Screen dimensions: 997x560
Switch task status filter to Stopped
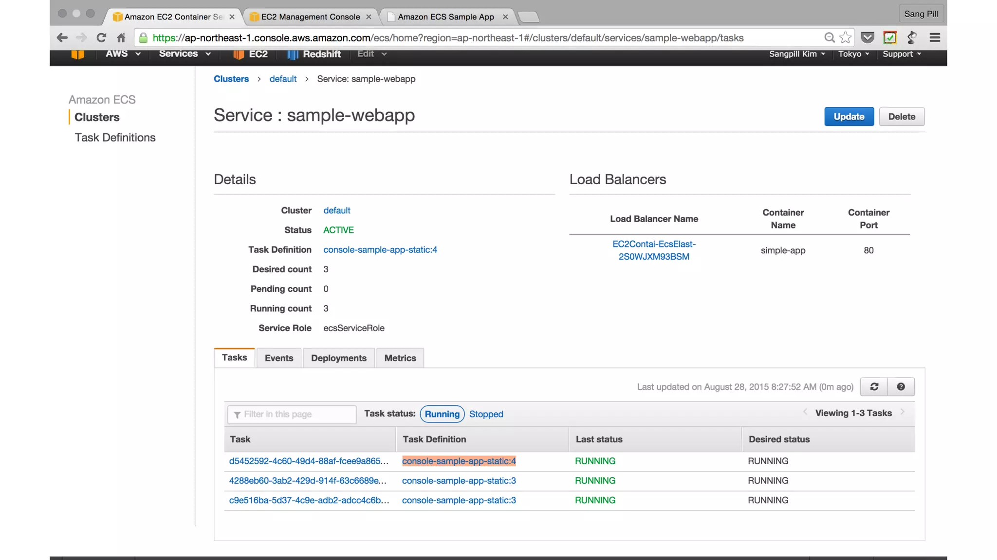[x=486, y=414]
